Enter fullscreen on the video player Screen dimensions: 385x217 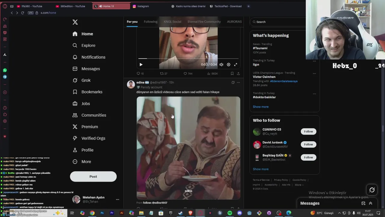(236, 64)
